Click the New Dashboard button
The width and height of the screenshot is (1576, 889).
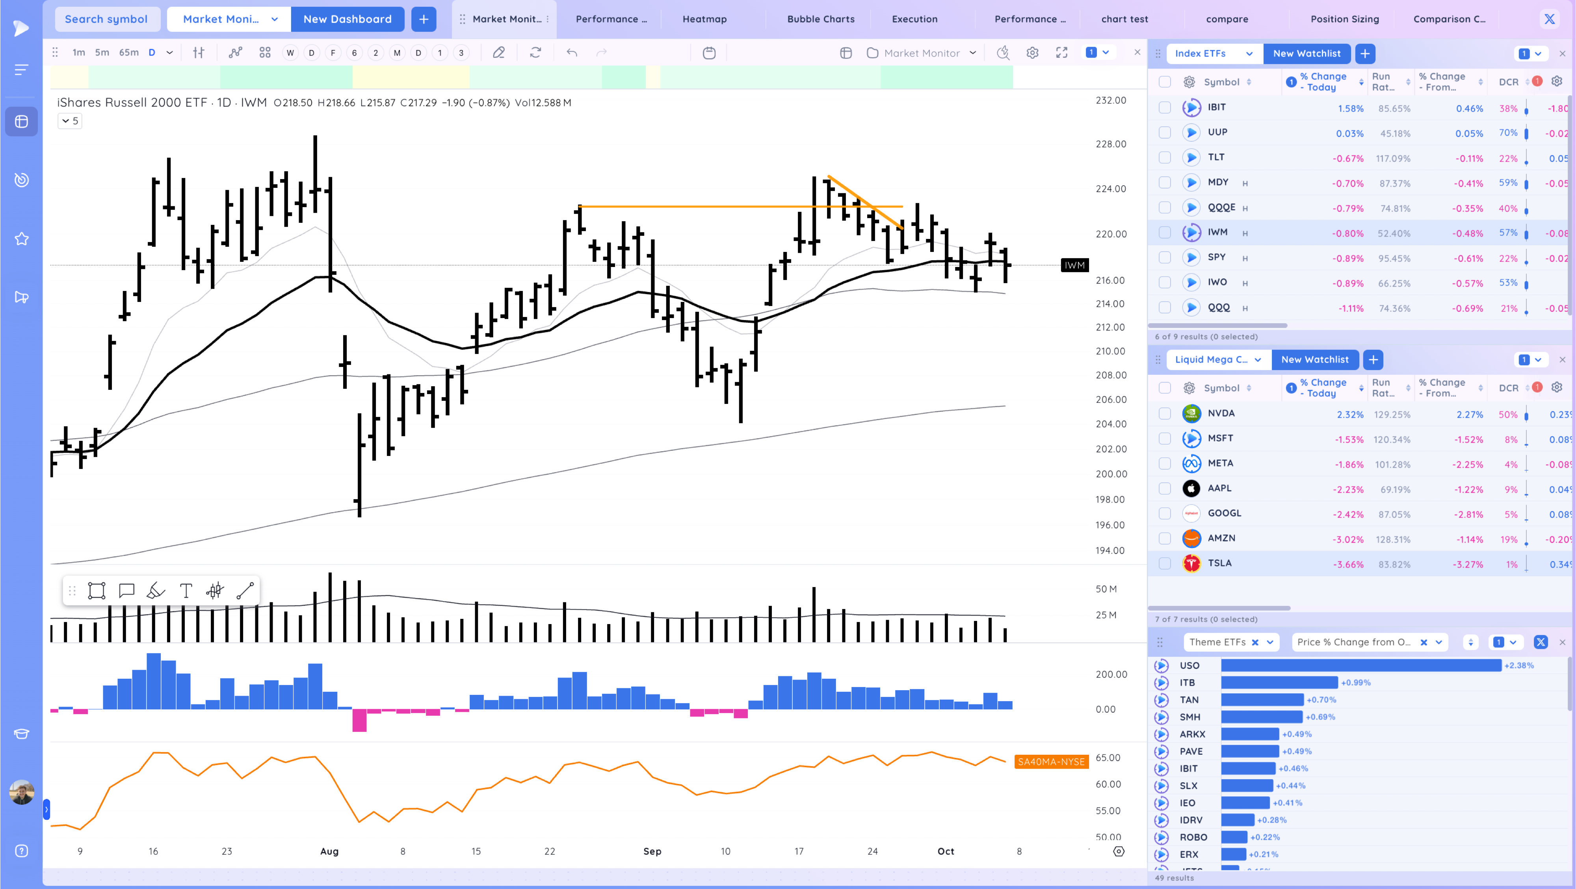click(x=347, y=19)
